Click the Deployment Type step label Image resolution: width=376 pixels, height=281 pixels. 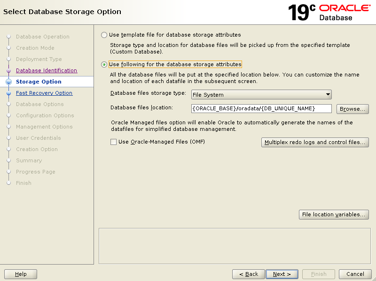[39, 59]
